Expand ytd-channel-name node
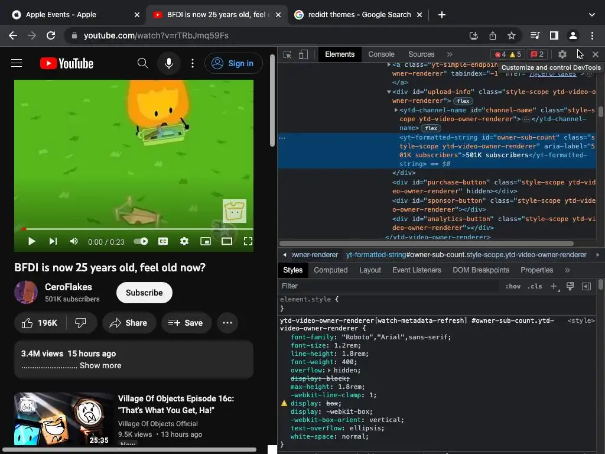Viewport: 605px width, 454px height. tap(396, 110)
